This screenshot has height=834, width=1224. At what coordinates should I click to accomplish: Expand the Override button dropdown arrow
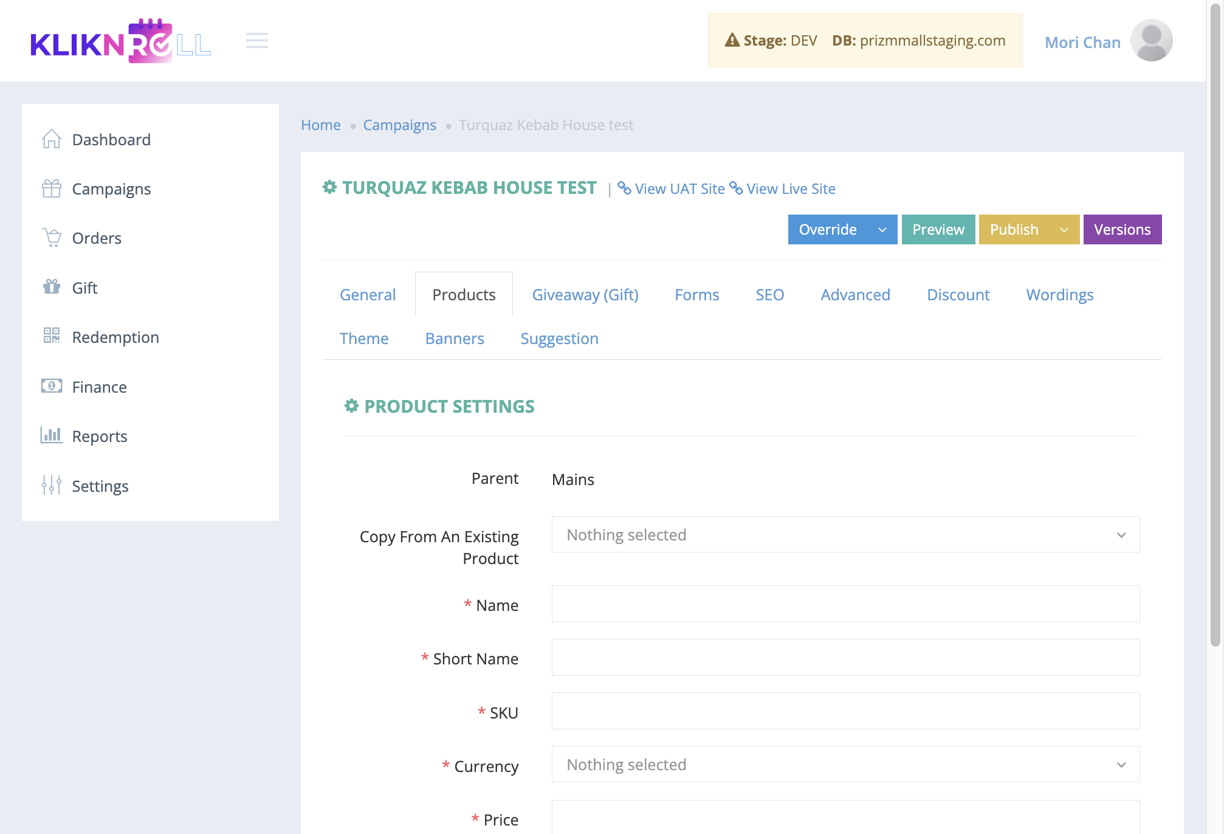882,230
